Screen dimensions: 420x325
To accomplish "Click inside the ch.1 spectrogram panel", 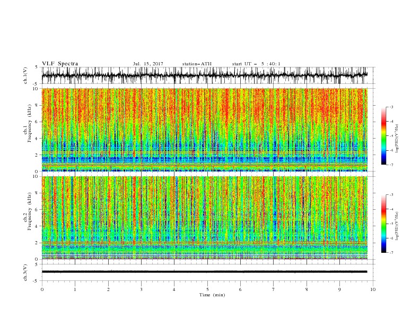I will click(x=205, y=130).
